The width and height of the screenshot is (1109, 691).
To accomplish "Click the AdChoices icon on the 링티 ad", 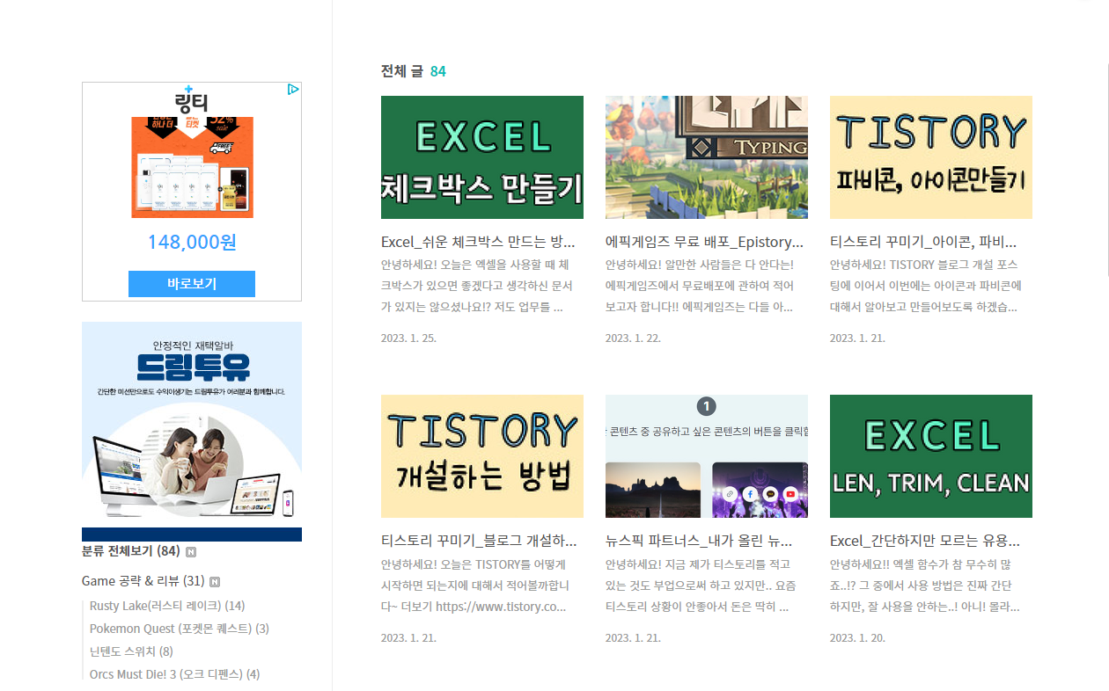I will coord(294,89).
